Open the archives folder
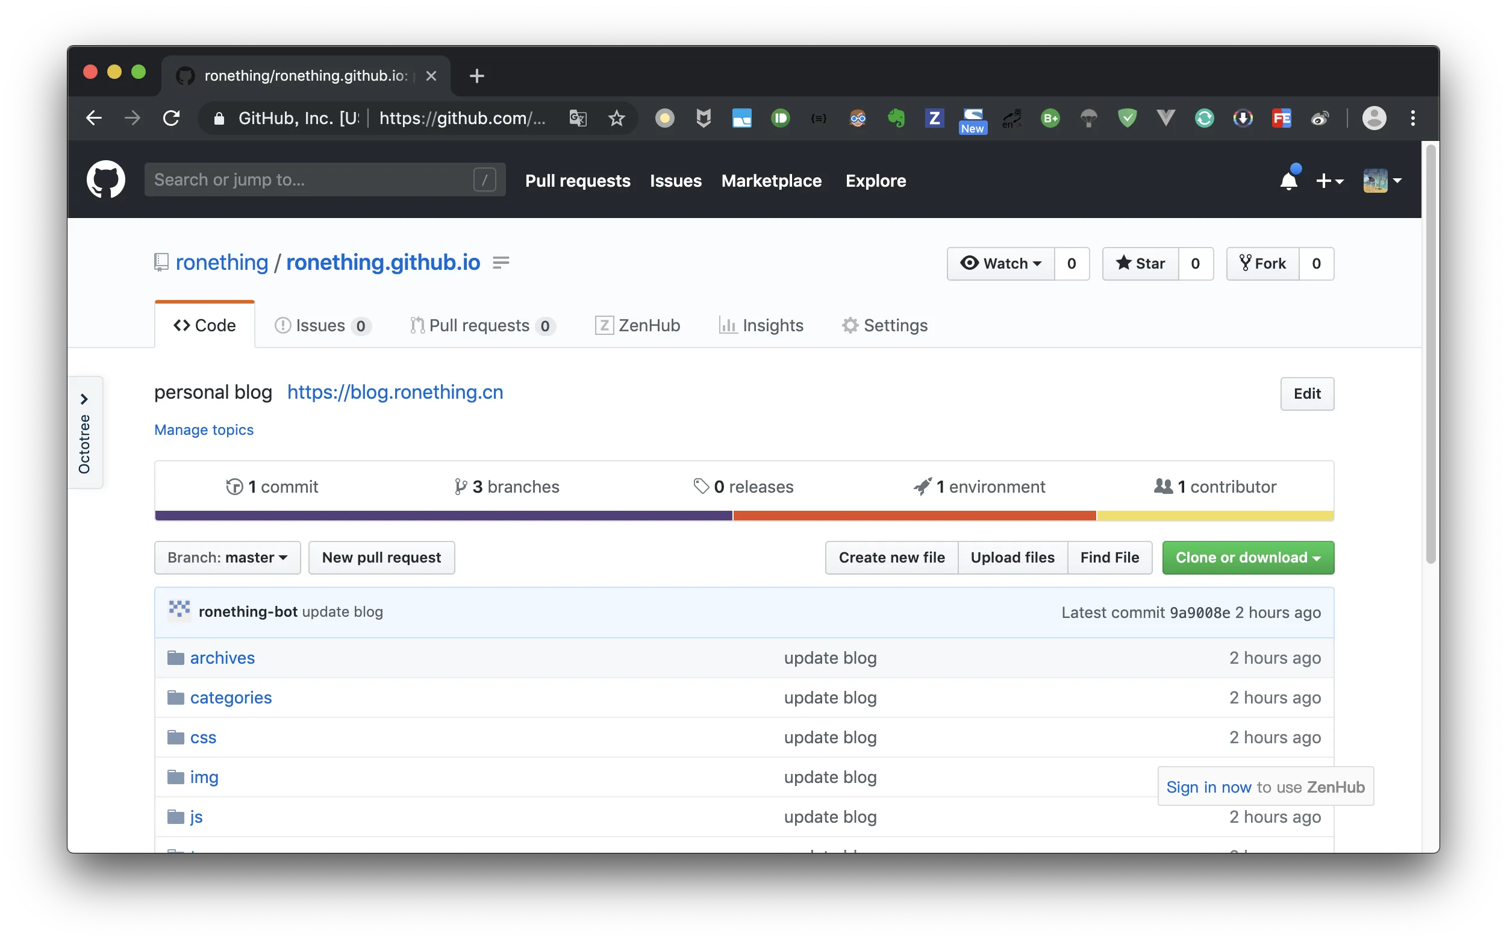Image resolution: width=1507 pixels, height=942 pixels. 222,658
